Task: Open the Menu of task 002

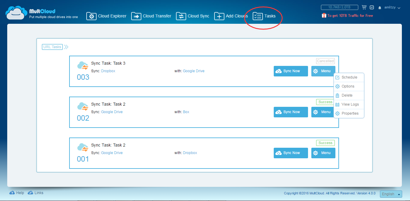Action: coord(323,112)
